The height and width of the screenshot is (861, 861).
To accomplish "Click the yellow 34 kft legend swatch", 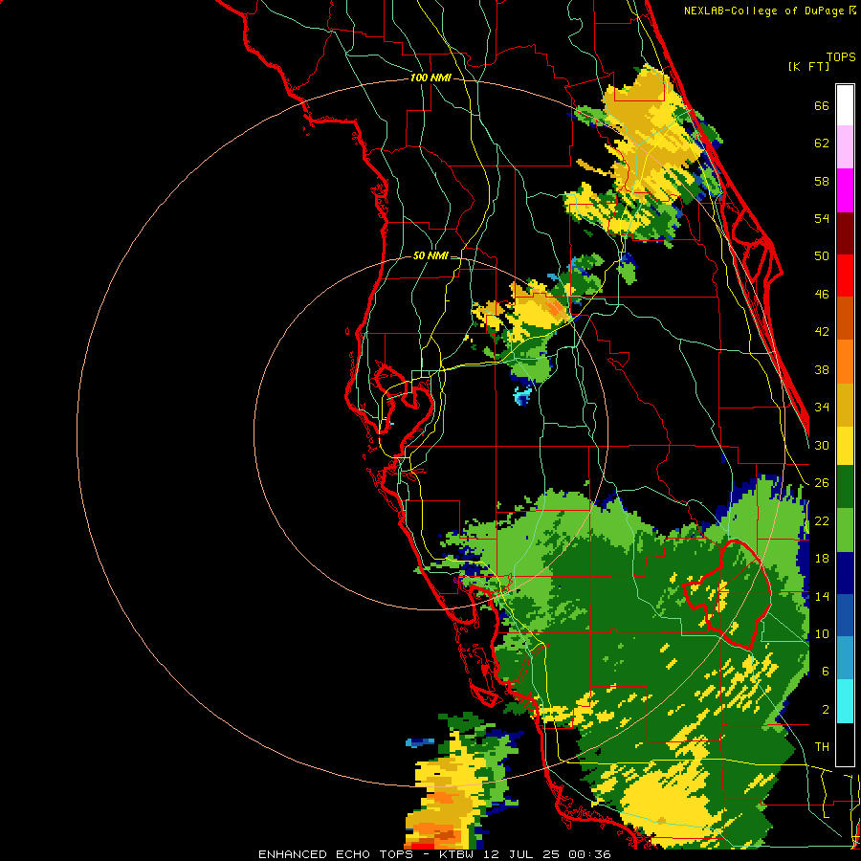I will coord(845,446).
